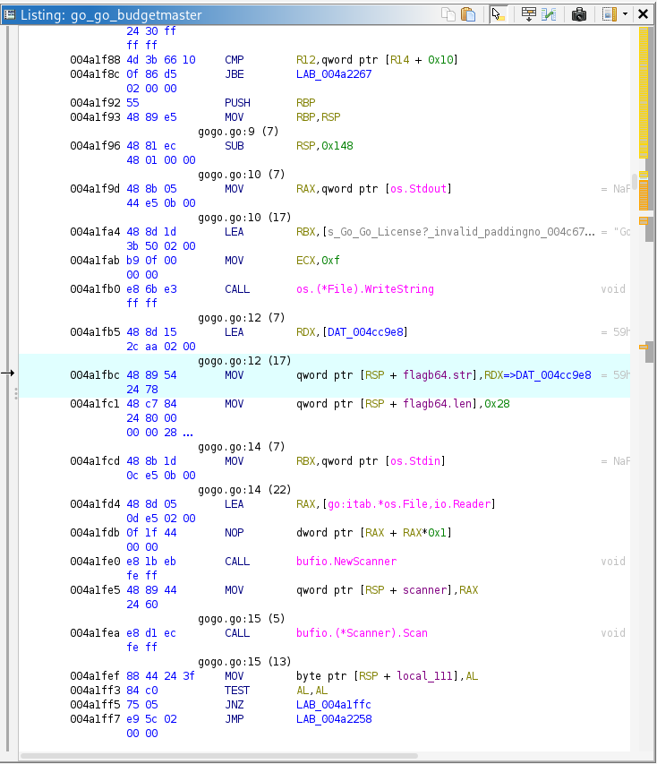657x764 pixels.
Task: Follow the LAB_004a1ffc jump label
Action: click(x=334, y=705)
